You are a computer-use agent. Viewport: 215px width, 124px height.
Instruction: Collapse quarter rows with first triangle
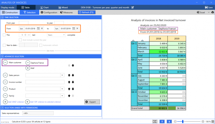133,40
